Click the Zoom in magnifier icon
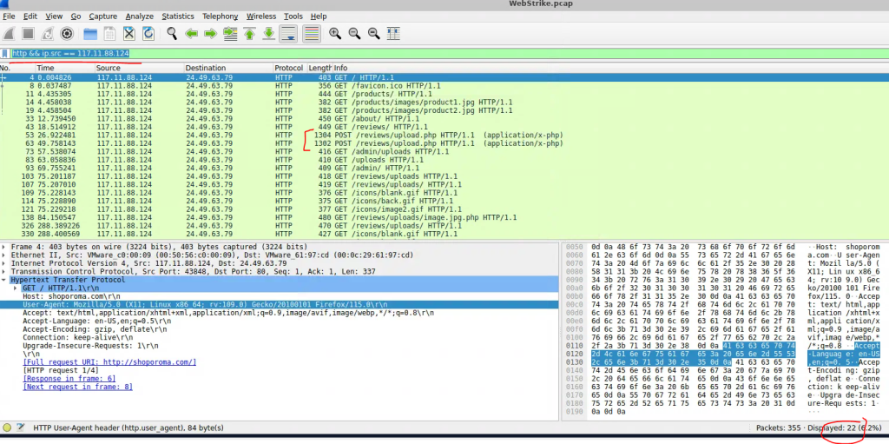This screenshot has width=889, height=444. [335, 34]
